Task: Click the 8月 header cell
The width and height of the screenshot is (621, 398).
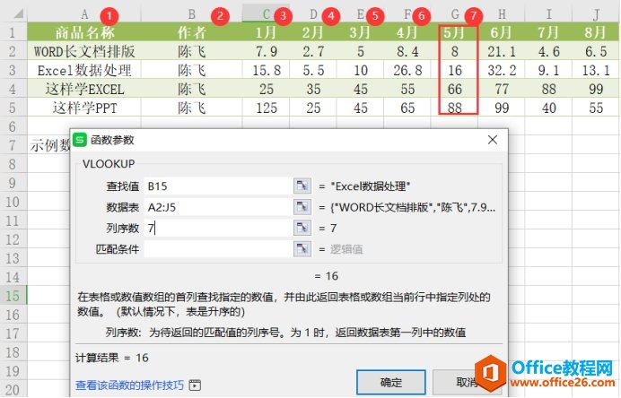Action: pyautogui.click(x=596, y=32)
